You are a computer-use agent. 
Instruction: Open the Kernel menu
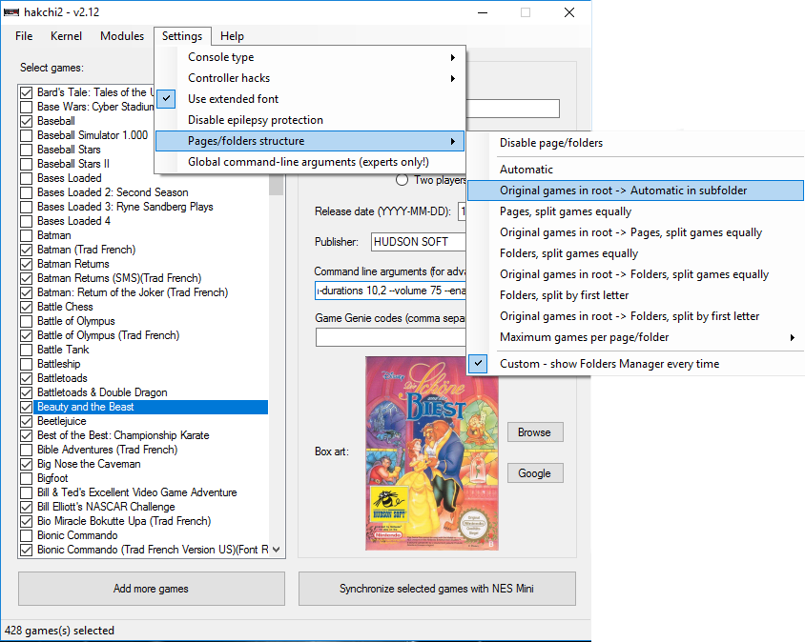(x=66, y=36)
